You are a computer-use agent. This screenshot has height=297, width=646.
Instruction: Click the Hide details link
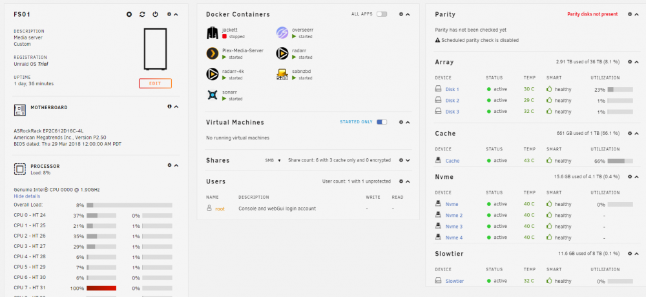tap(27, 196)
